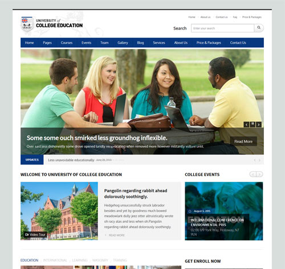Go to previous slide arrow on hero slider

point(246,125)
